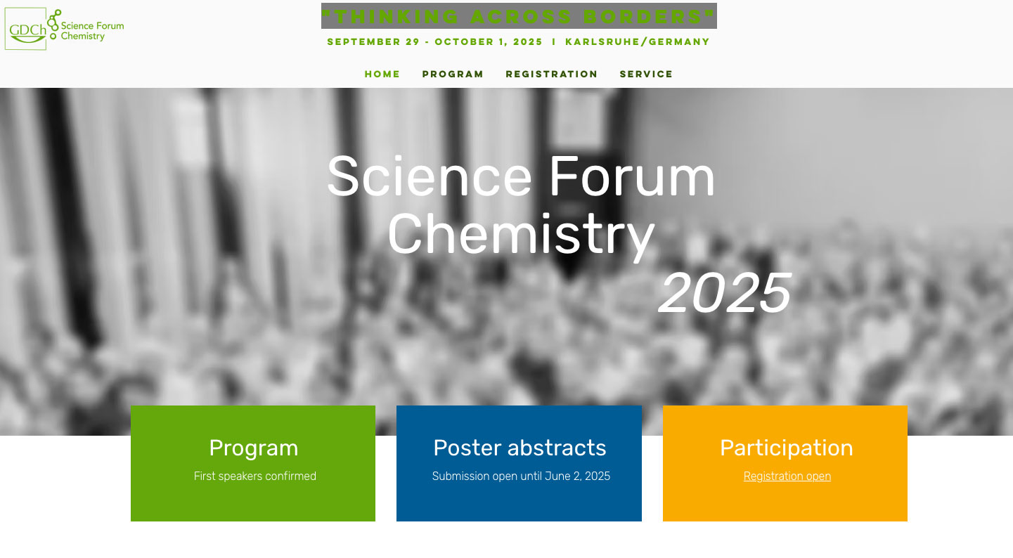Click the GDCh logo
Screen dimensions: 1013x558
point(26,30)
